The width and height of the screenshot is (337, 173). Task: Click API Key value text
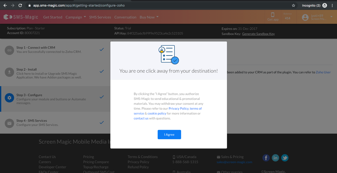(155, 33)
